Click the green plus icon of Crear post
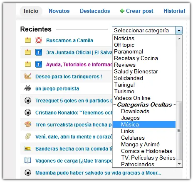 pyautogui.click(x=122, y=11)
